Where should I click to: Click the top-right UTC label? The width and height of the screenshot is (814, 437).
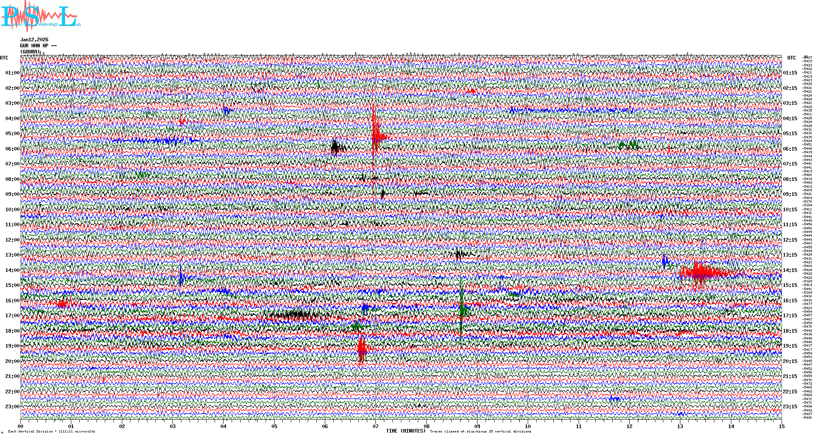point(791,58)
